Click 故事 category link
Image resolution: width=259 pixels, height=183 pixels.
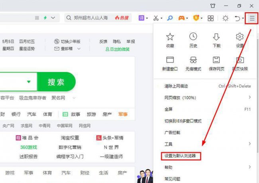tap(75, 114)
